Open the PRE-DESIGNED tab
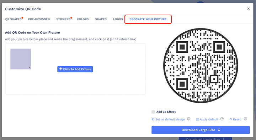Viewport: 256px width, 140px height. pos(39,19)
